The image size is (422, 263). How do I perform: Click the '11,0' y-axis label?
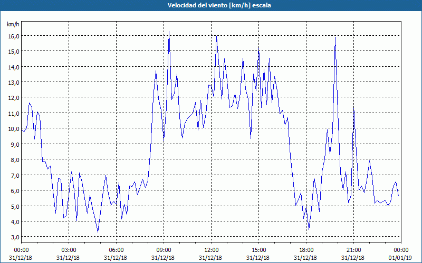click(14, 114)
